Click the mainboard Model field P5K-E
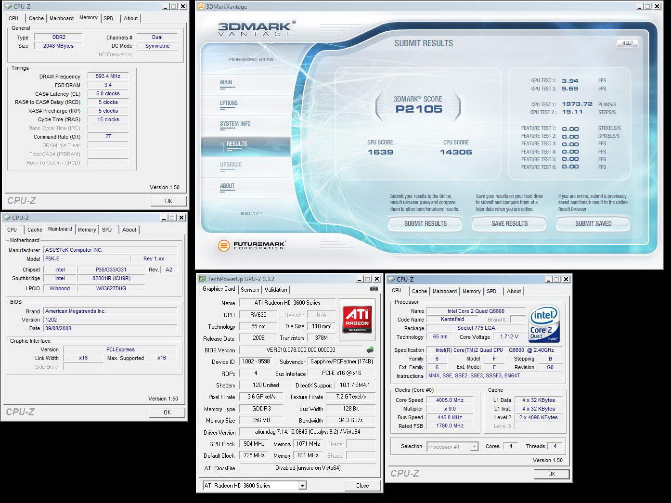The height and width of the screenshot is (503, 671). point(86,258)
